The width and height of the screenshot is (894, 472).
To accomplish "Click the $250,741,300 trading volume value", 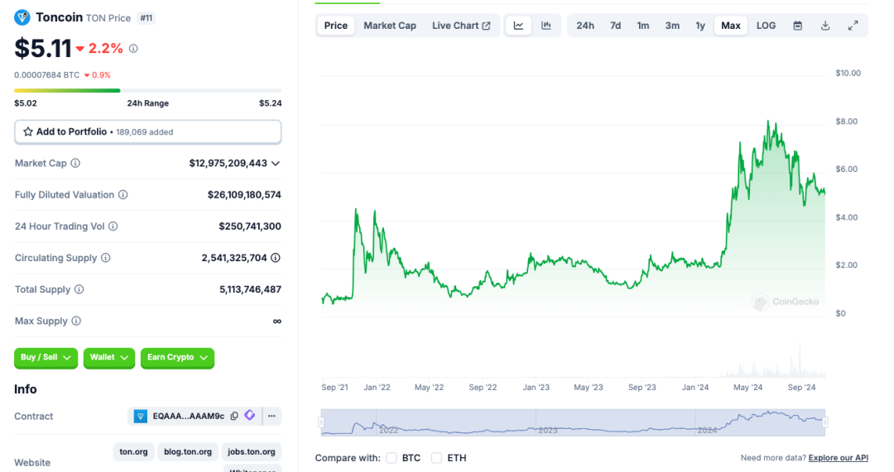I will [x=250, y=226].
